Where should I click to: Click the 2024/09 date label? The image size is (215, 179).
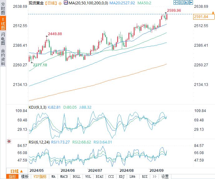157,171
